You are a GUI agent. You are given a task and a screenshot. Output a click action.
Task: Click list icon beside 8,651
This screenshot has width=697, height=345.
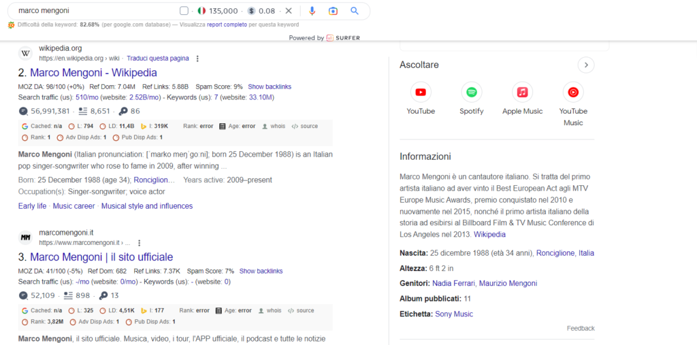point(82,111)
